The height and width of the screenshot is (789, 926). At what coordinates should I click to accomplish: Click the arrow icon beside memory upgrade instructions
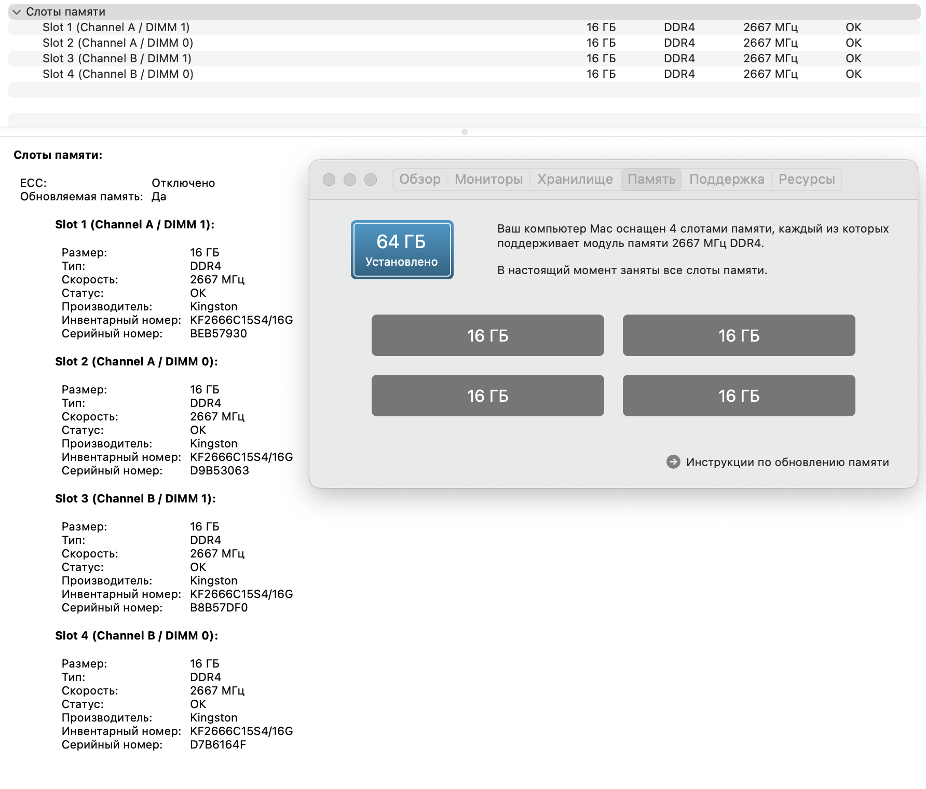click(673, 462)
